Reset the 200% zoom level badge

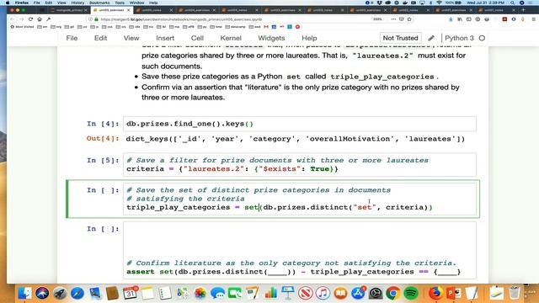point(378,19)
